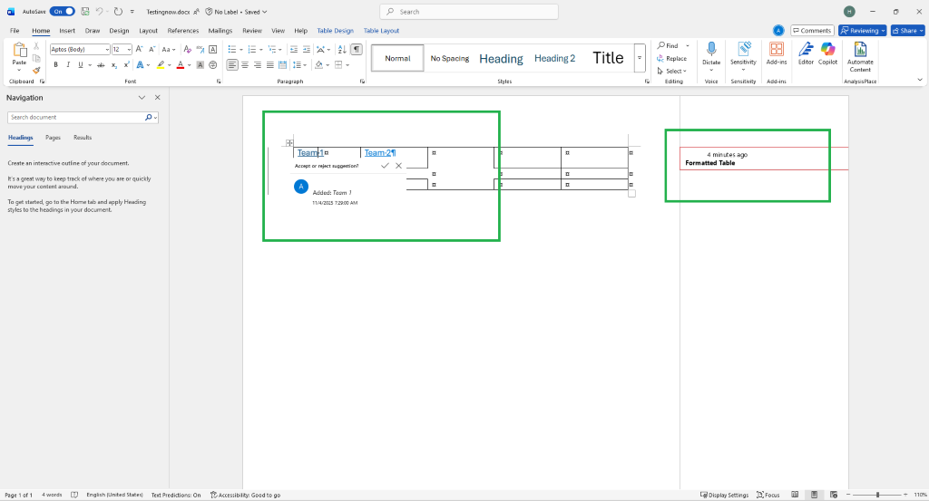Open the Formatted Table revision balloon

coord(764,159)
